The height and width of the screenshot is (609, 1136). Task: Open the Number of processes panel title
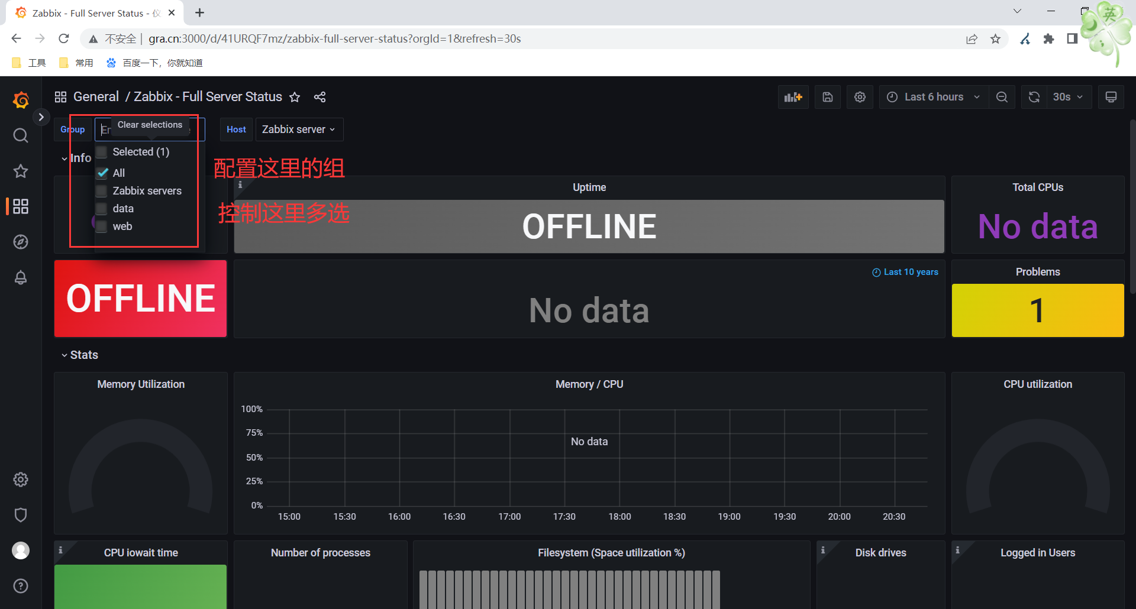321,553
